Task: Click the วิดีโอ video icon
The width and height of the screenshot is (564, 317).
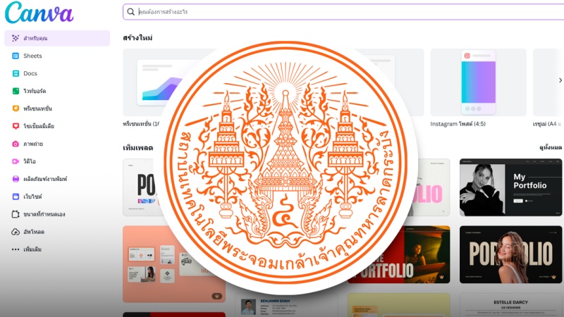Action: (x=16, y=161)
